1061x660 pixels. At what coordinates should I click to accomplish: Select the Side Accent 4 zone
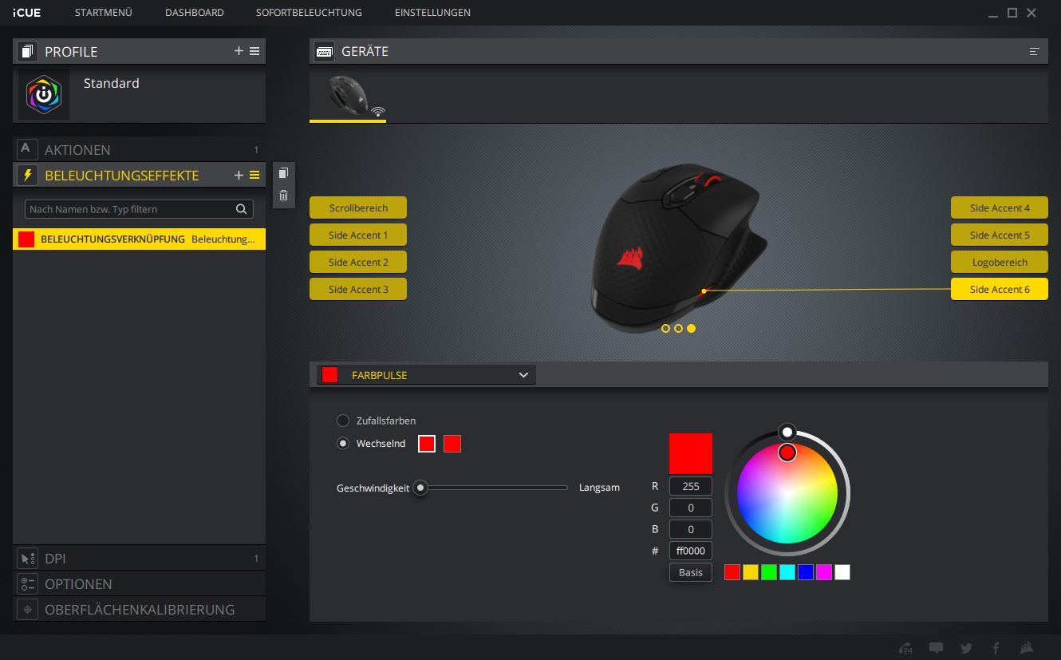point(1000,207)
